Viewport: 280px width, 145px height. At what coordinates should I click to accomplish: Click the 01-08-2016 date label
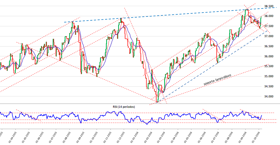229,138
